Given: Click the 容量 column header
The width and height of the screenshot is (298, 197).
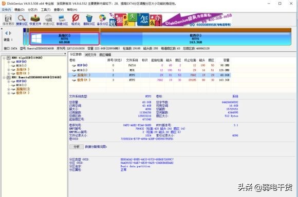Looking at the screenshot, I should click(x=226, y=60).
